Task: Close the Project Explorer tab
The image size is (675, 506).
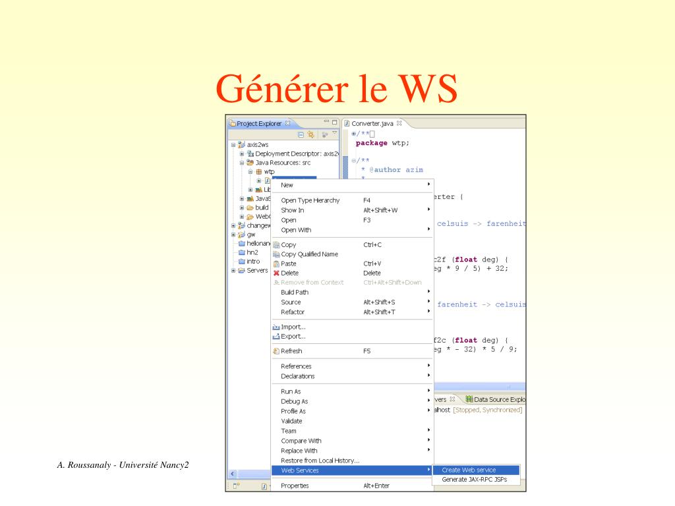Action: 287,123
